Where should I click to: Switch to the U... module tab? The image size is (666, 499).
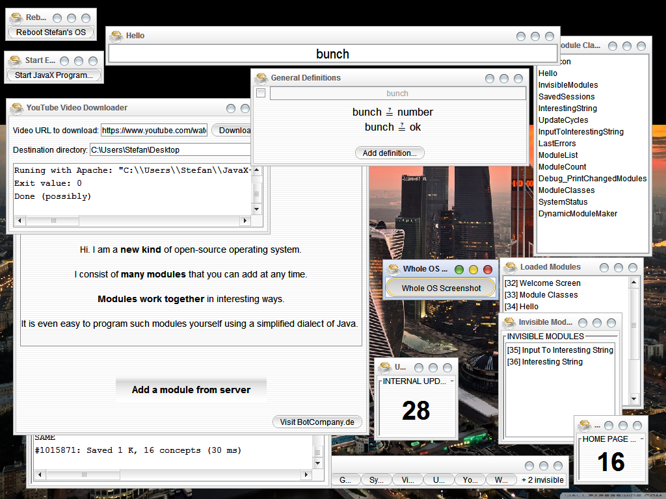[439, 480]
